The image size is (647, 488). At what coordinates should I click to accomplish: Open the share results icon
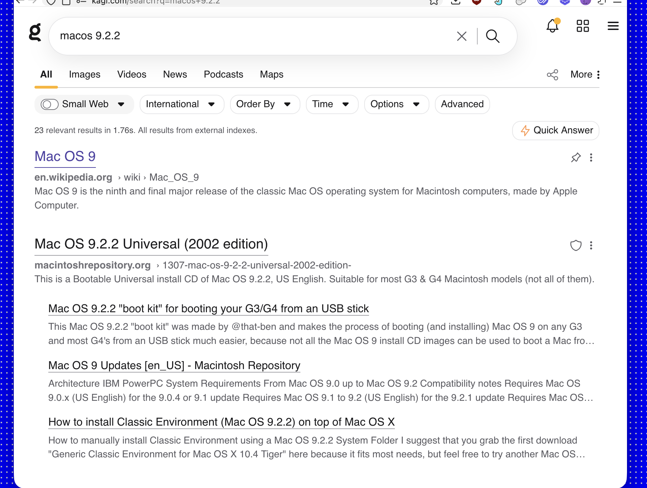[553, 74]
